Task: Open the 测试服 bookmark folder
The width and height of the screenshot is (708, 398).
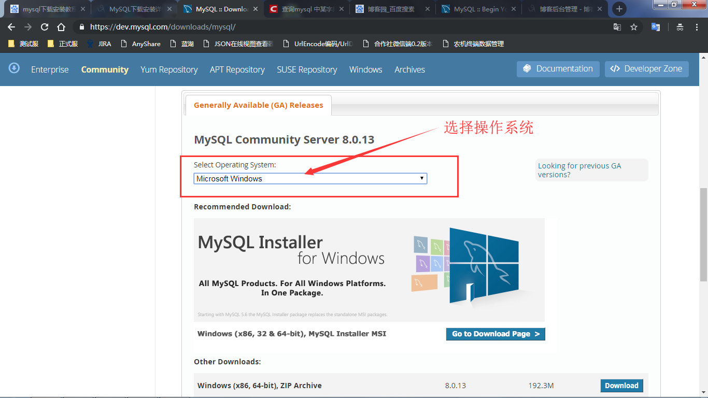Action: click(23, 44)
